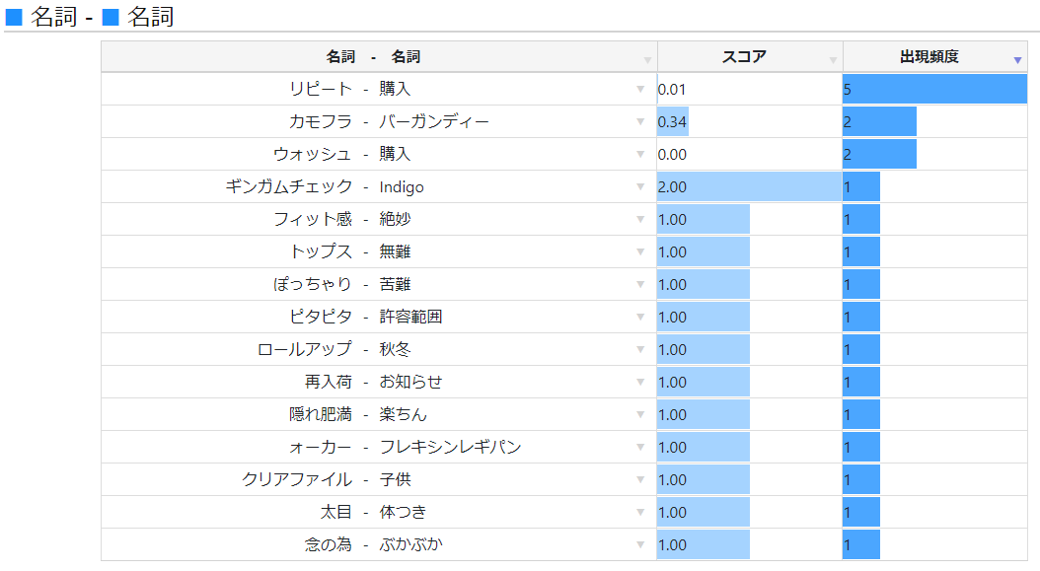Expand the リピート - 購入 row arrow
Screen dimensions: 1040x571
641,90
